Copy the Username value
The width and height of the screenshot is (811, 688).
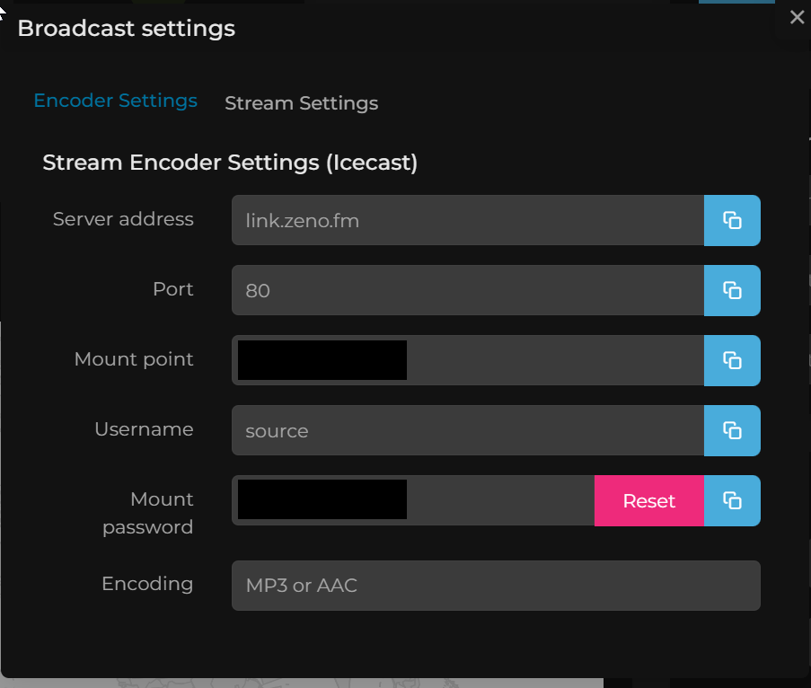(x=732, y=430)
